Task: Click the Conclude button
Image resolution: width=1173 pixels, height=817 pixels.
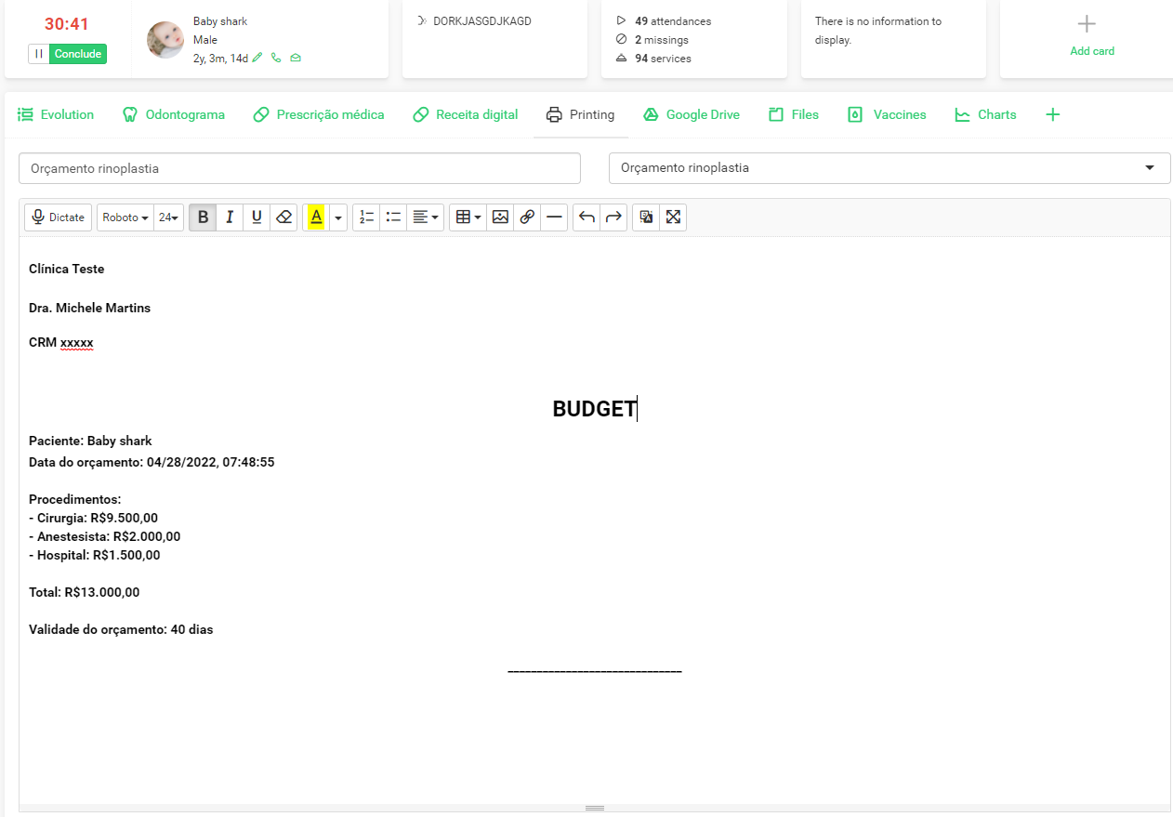Action: click(x=78, y=54)
